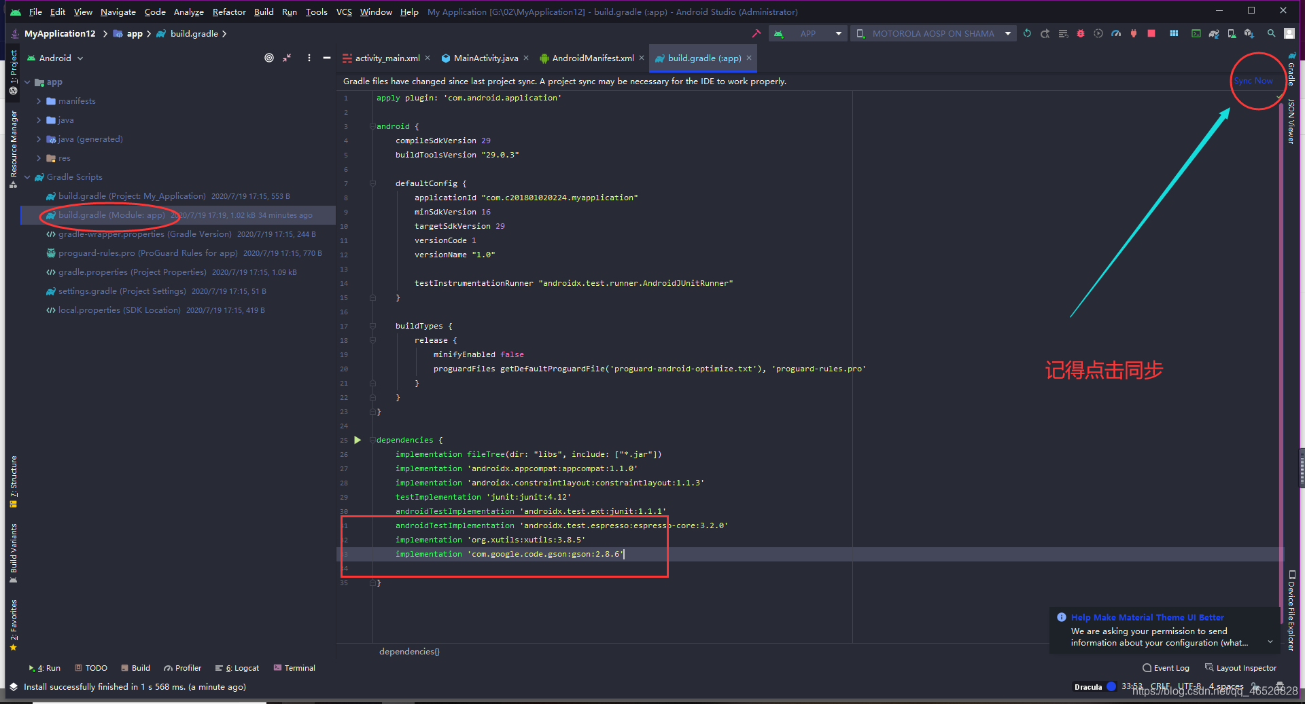
Task: Open the SDK Manager icon
Action: point(1249,33)
